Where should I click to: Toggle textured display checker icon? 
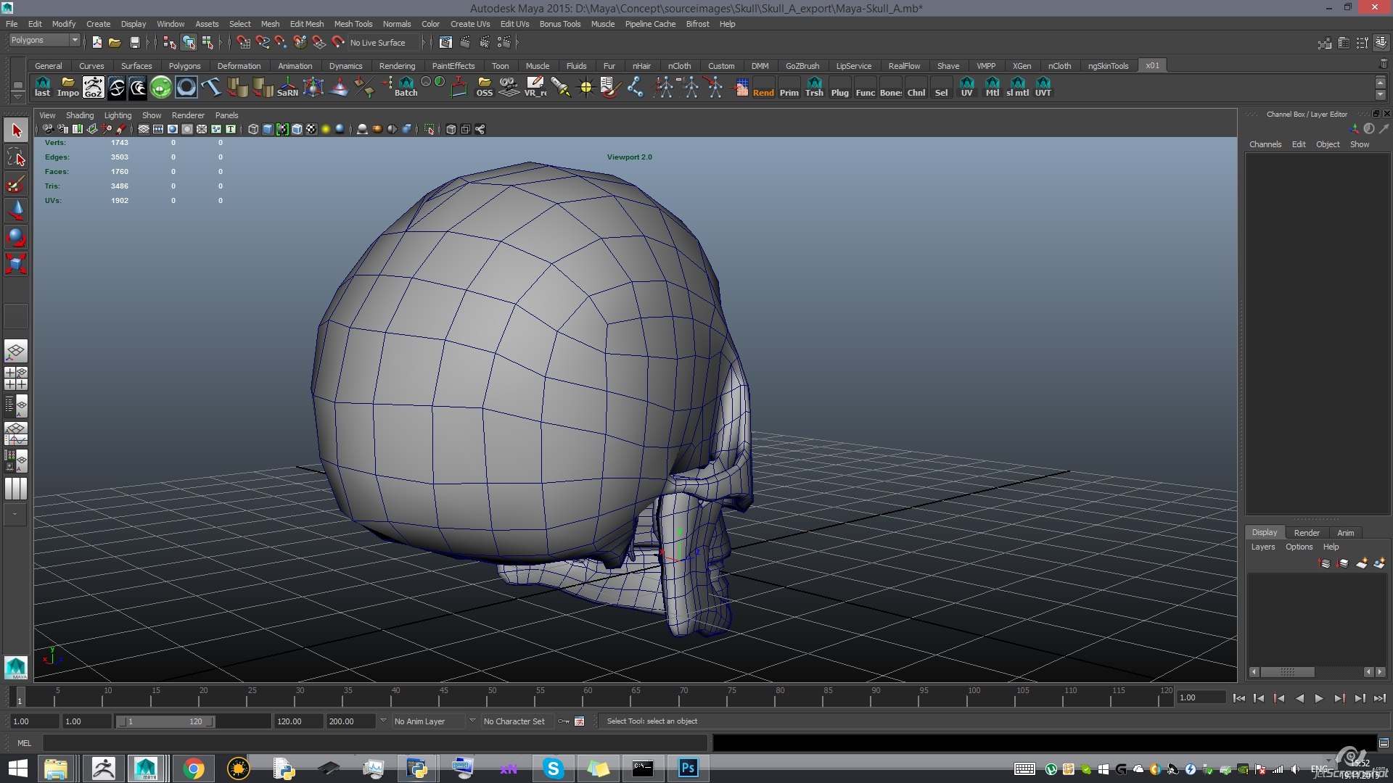(311, 130)
